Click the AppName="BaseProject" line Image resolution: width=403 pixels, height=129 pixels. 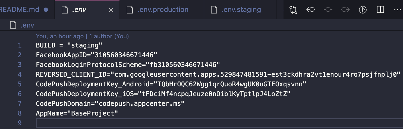77,113
